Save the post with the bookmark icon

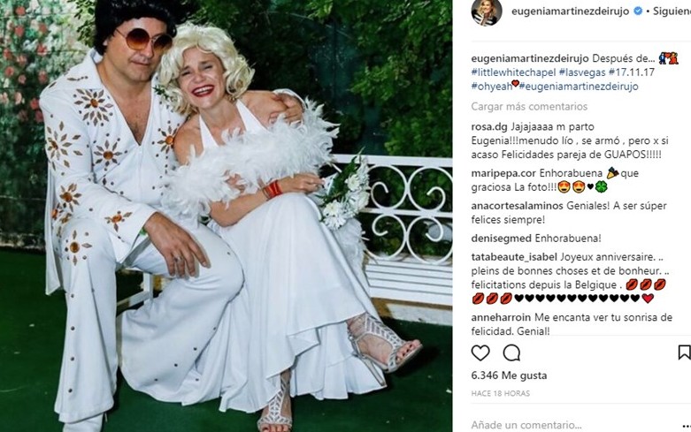pyautogui.click(x=684, y=352)
